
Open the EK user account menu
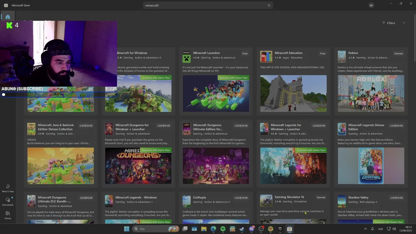pos(371,5)
